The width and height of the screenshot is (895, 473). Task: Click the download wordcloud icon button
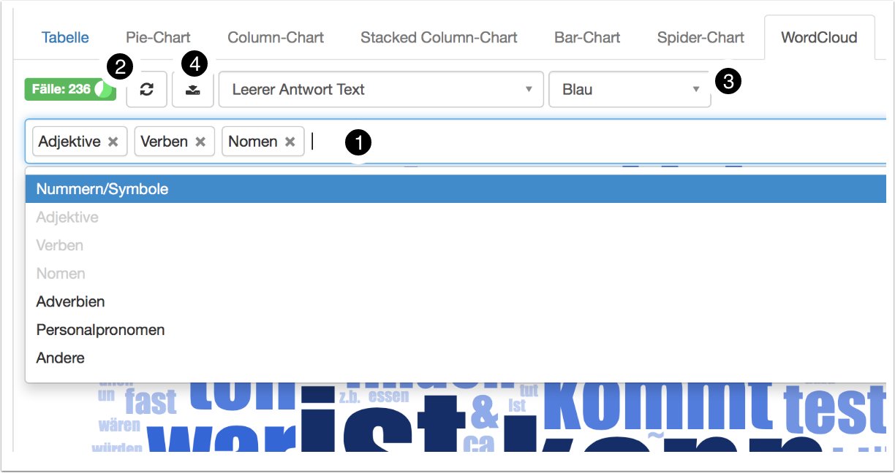click(193, 90)
